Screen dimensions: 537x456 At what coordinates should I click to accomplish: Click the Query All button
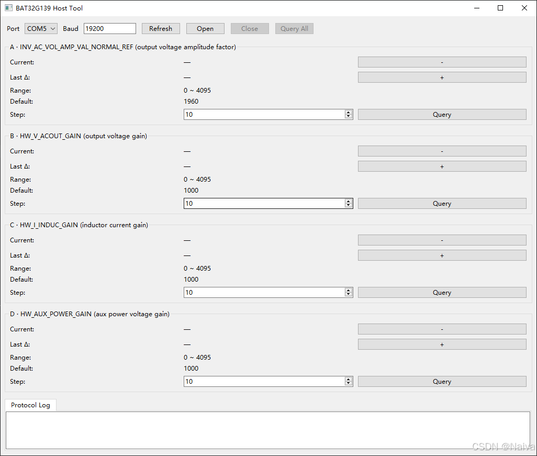click(294, 29)
